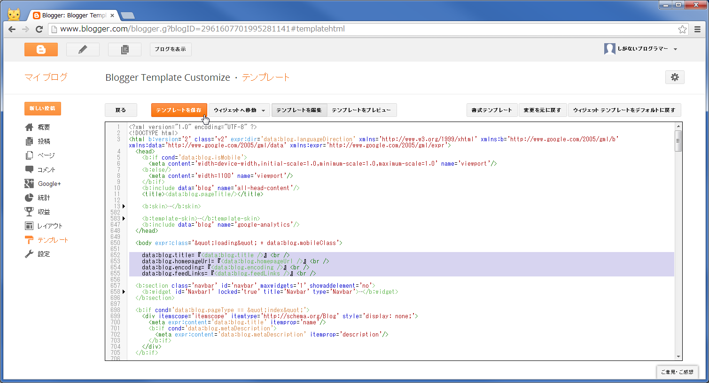Click 書式テンプレート button
Screen dimensions: 709x383
(x=492, y=110)
